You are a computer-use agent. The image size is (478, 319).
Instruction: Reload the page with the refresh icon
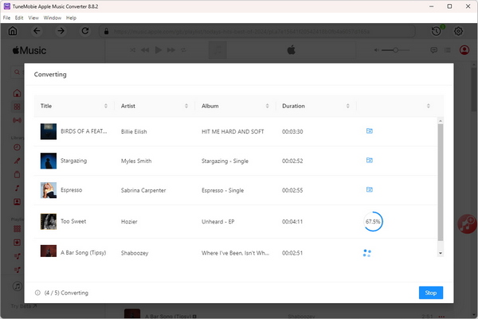pos(85,31)
